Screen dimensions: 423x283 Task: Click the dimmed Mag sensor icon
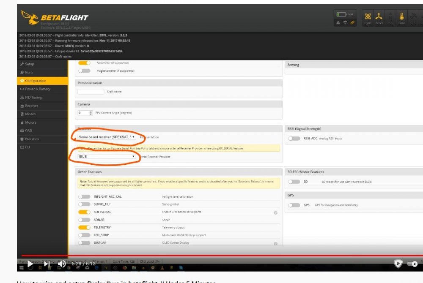390,18
